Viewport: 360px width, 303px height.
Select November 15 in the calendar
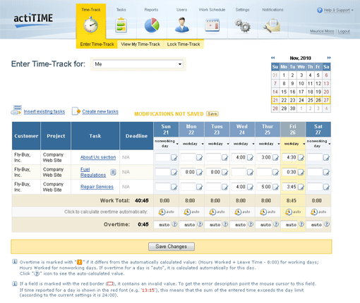(x=284, y=92)
